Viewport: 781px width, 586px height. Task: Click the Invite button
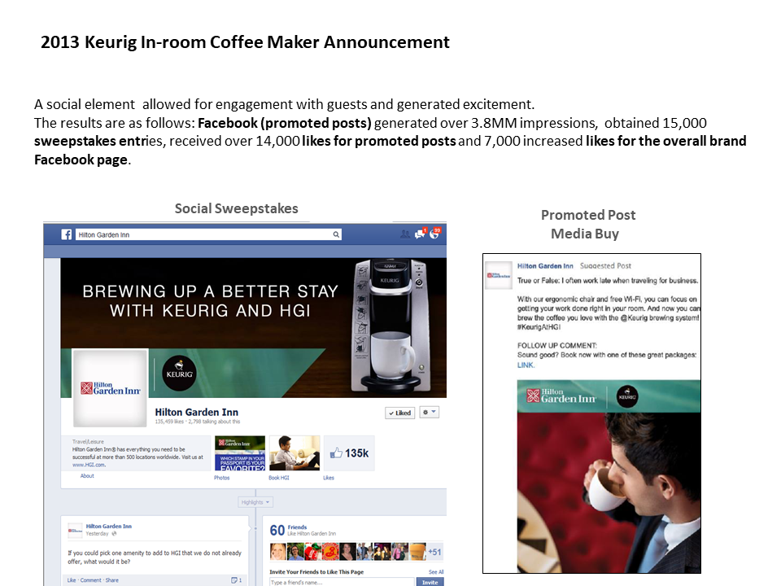coord(430,582)
